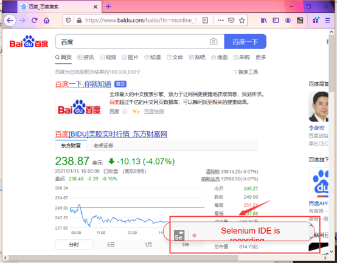The image size is (337, 263).
Task: Open page actions three-dots menu
Action: point(221,21)
